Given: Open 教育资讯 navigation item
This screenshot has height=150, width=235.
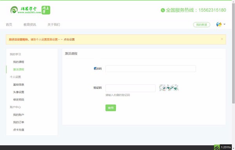Looking at the screenshot, I should pos(30,25).
